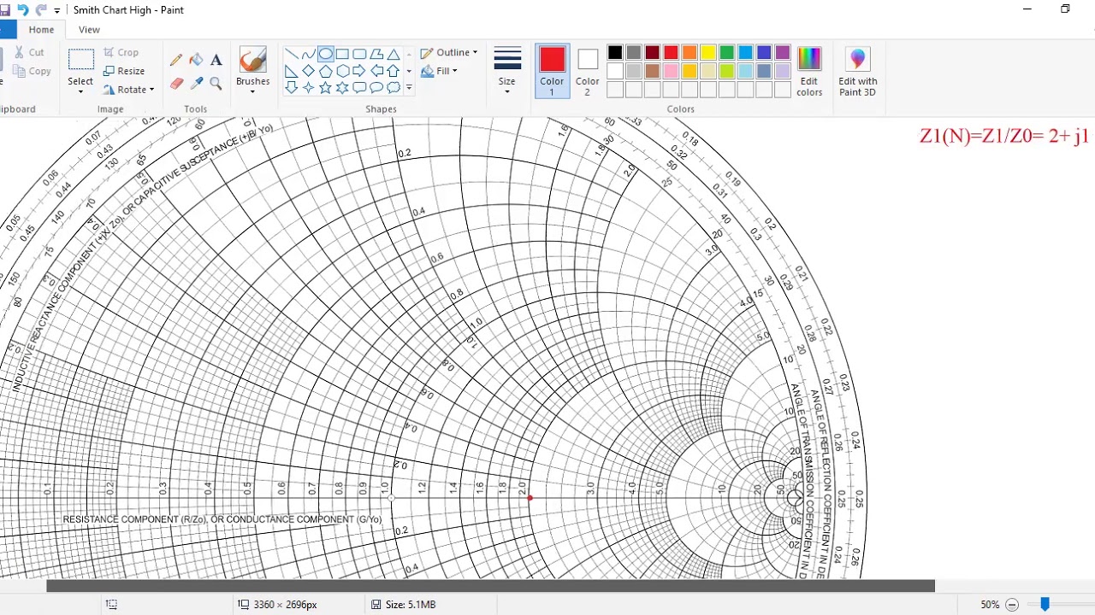1095x615 pixels.
Task: Click the zoom slider handle
Action: (1045, 605)
